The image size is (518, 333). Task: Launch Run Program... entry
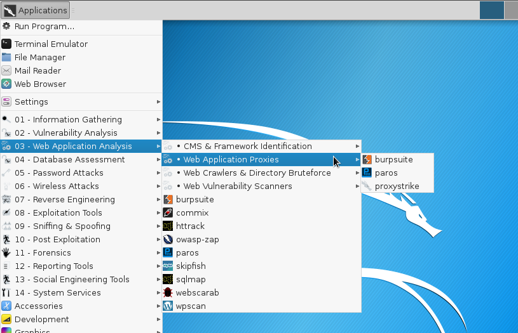81,26
